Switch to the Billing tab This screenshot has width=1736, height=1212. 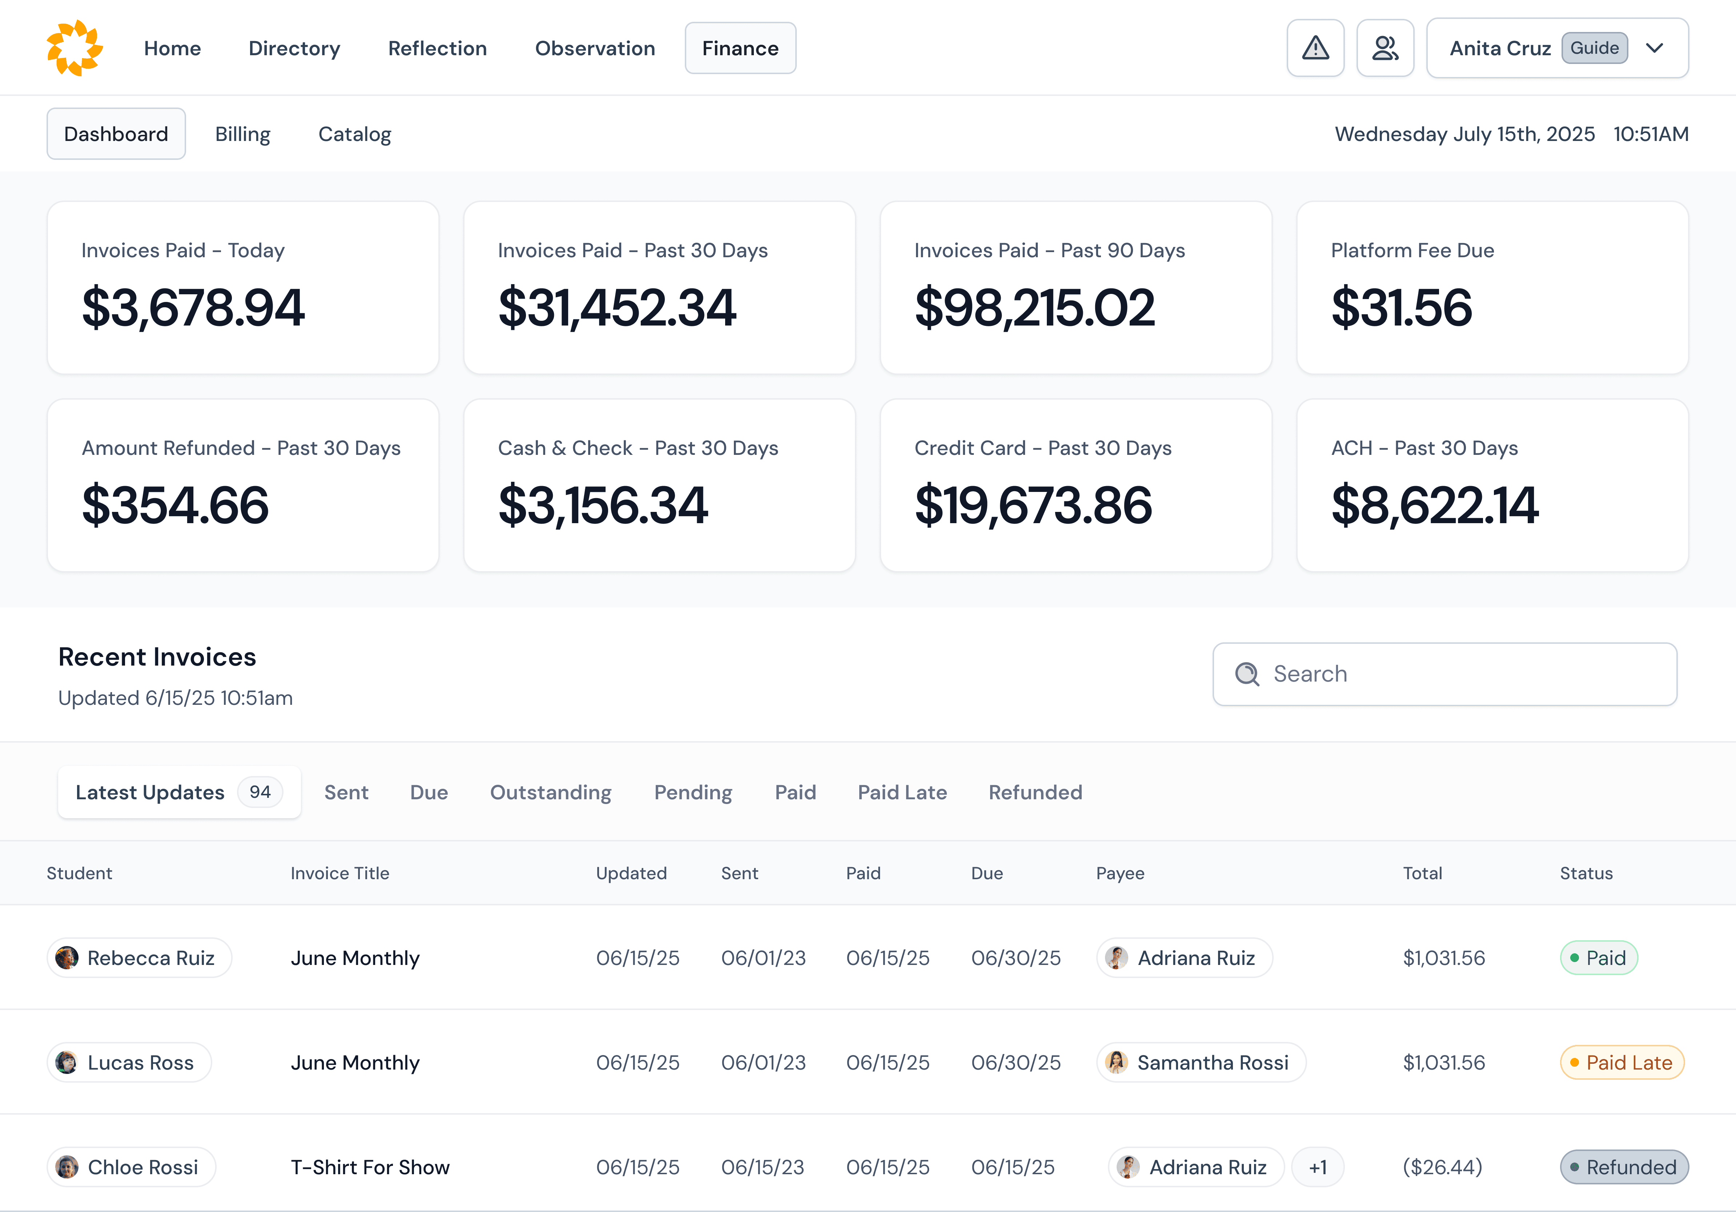tap(243, 134)
